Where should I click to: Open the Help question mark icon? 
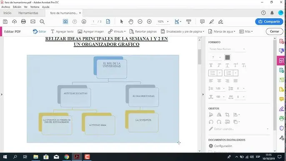(x=263, y=13)
